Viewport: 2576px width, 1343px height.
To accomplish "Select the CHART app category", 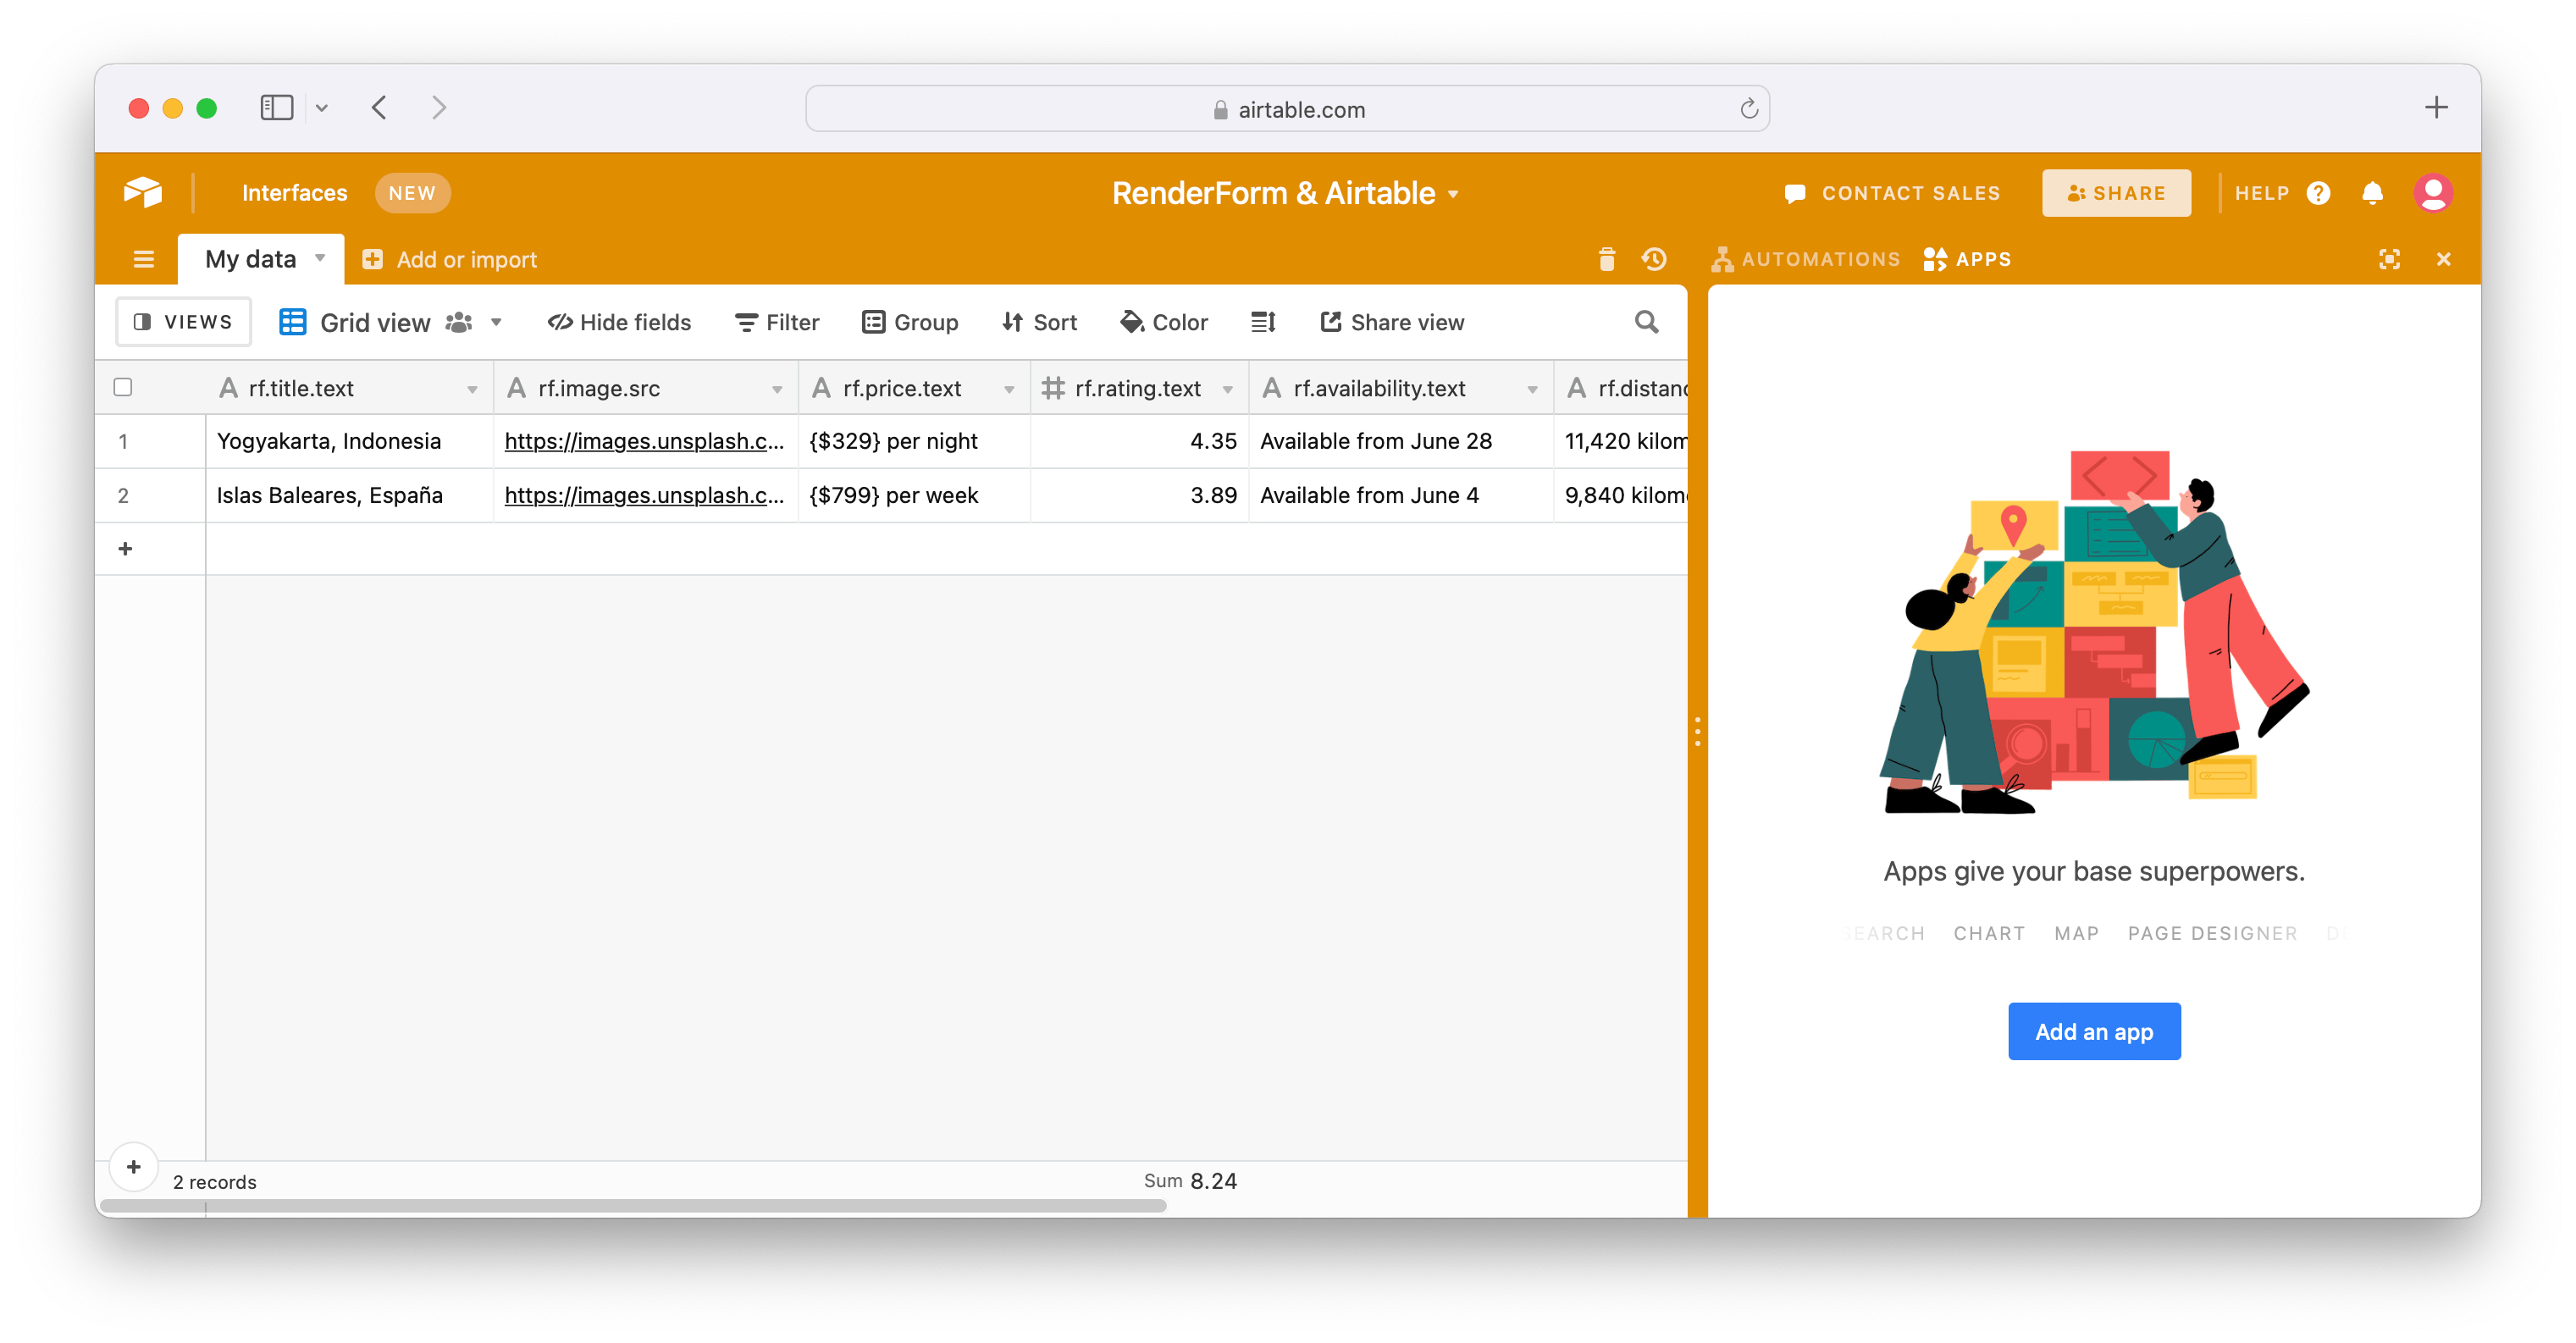I will tap(1989, 933).
